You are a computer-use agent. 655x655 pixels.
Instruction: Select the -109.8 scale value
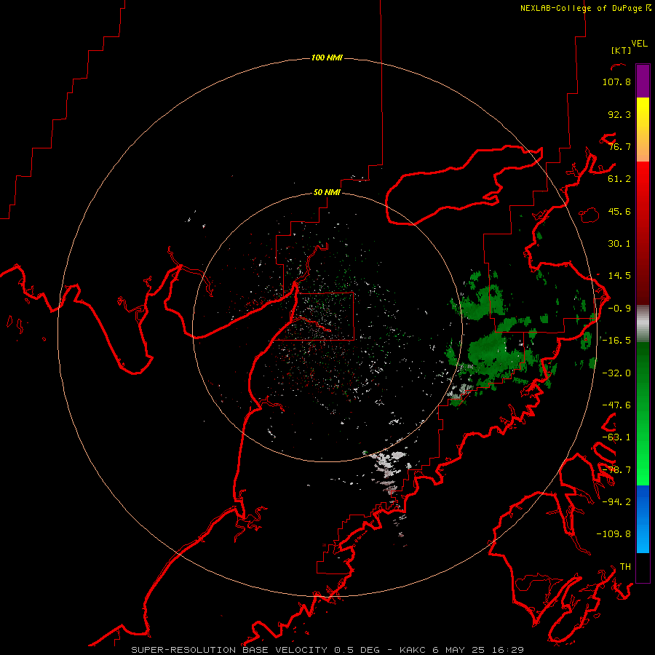(614, 534)
